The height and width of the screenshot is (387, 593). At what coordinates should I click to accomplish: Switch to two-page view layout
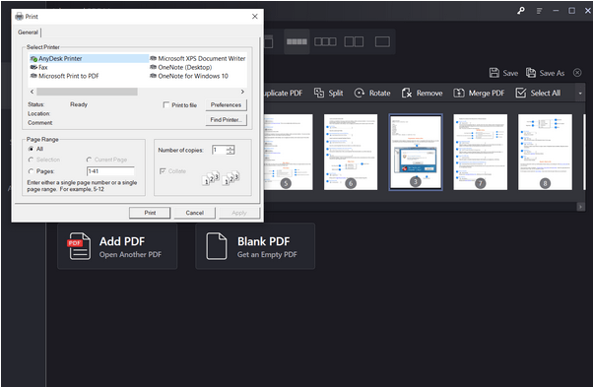(354, 41)
